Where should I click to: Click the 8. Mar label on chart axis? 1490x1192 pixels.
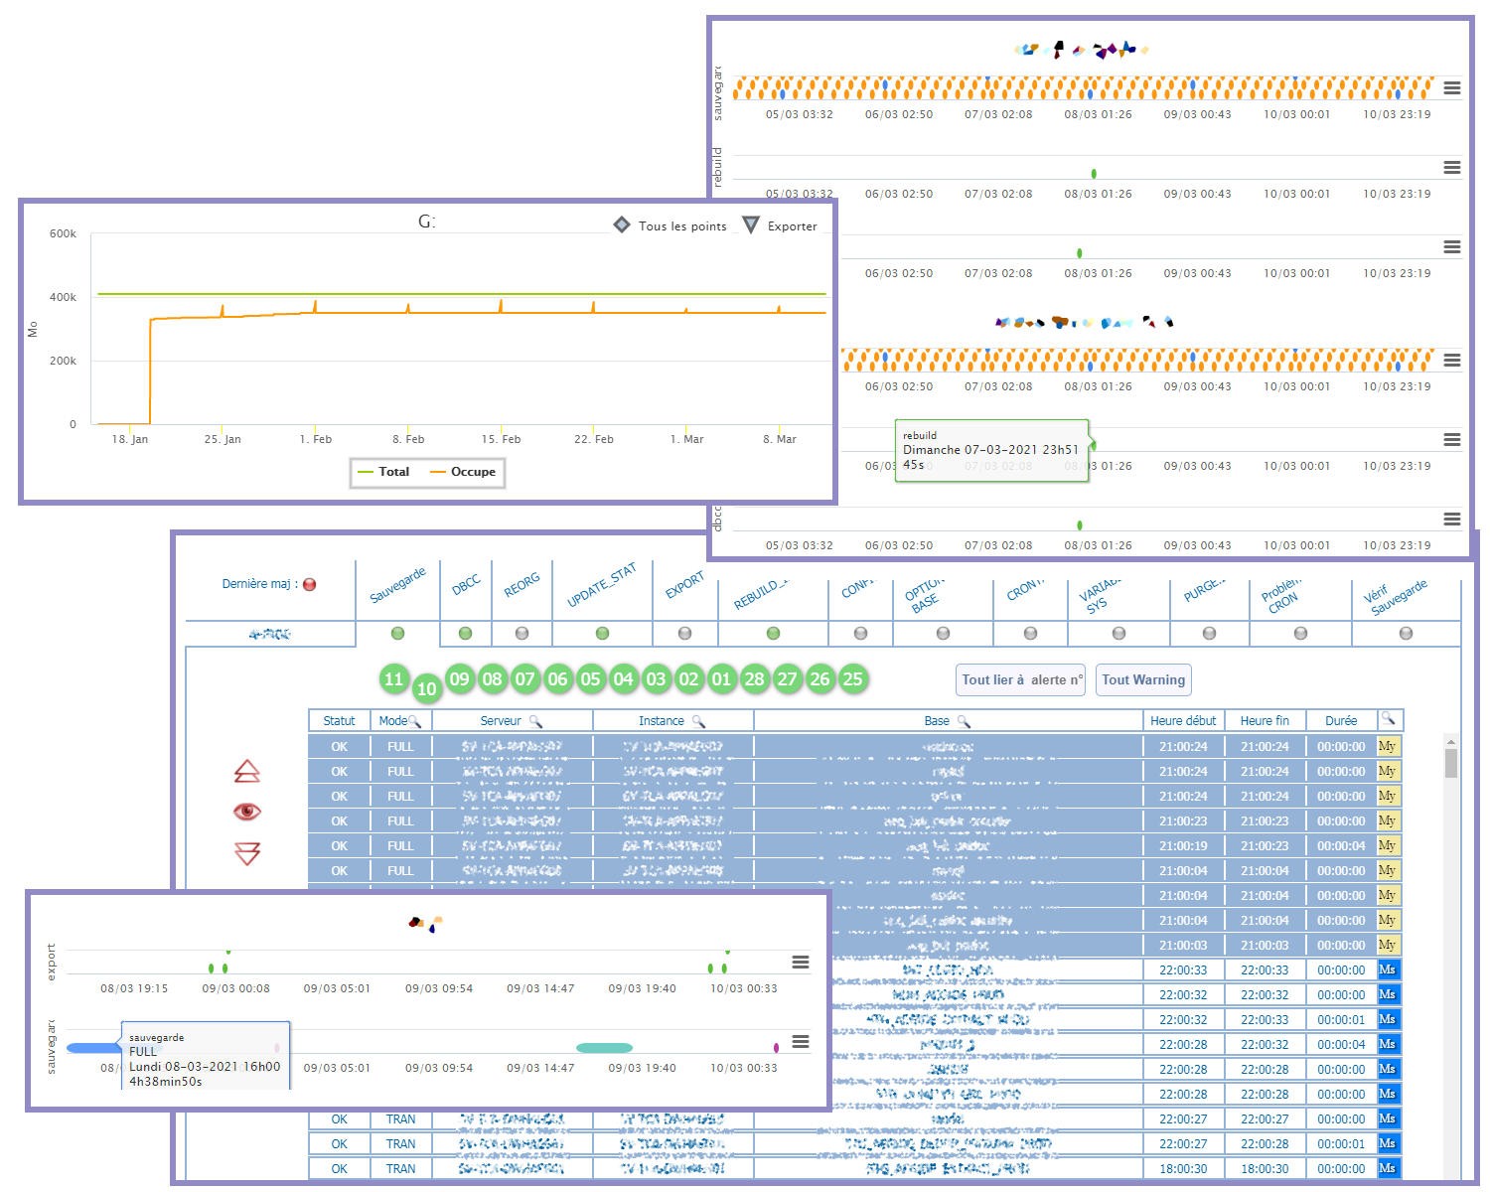(780, 439)
